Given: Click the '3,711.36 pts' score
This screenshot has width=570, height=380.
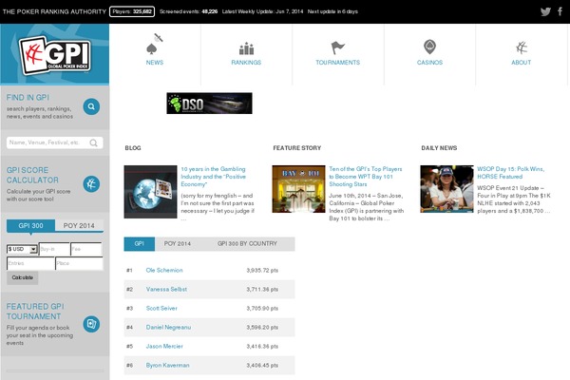Looking at the screenshot, I should [x=262, y=289].
